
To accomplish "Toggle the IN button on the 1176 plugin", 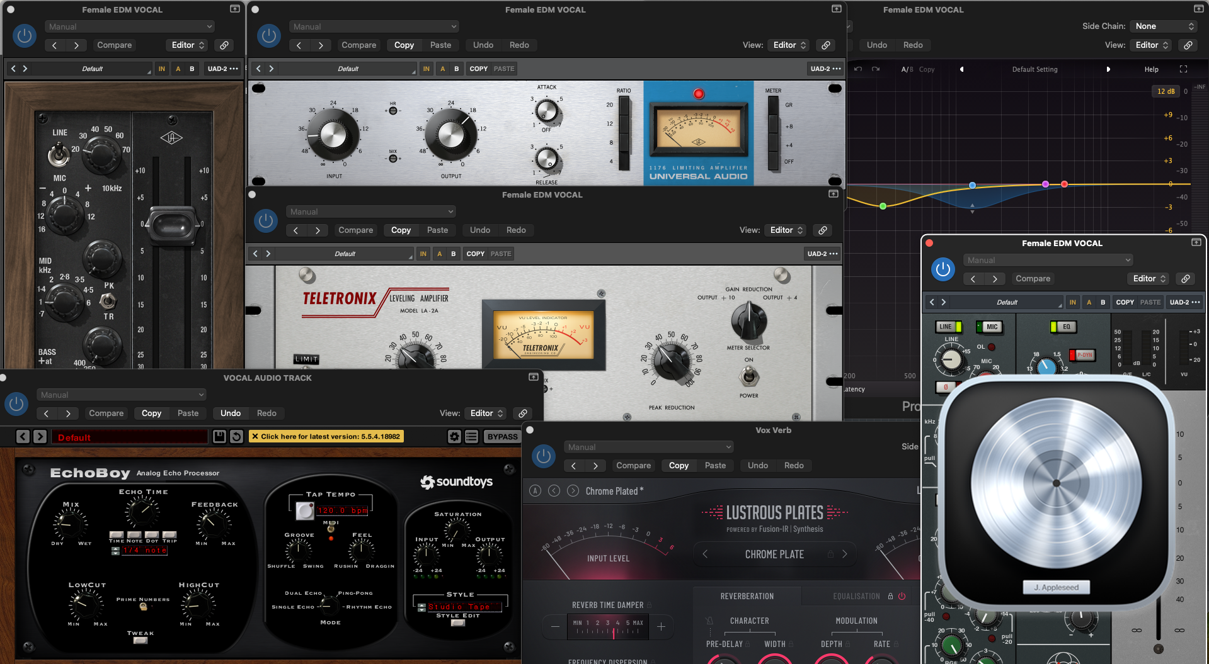I will (x=427, y=69).
